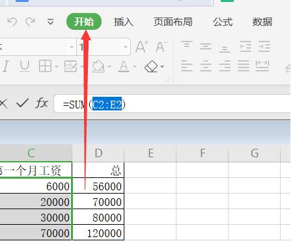293x241 pixels.
Task: Justify text alignment icon
Action: pos(244,66)
